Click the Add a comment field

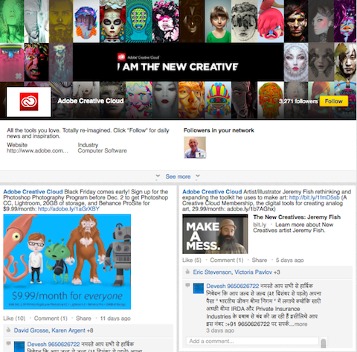pyautogui.click(x=252, y=341)
